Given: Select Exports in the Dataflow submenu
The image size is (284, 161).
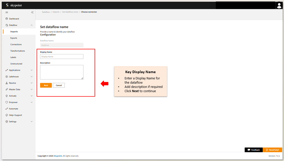Looking at the screenshot, I should [x=14, y=38].
